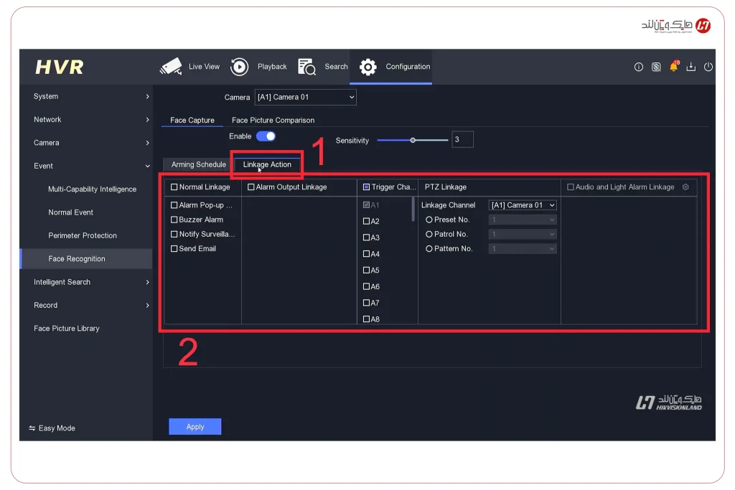Switch to the Arming Schedule tab
The height and width of the screenshot is (490, 735).
[x=199, y=164]
